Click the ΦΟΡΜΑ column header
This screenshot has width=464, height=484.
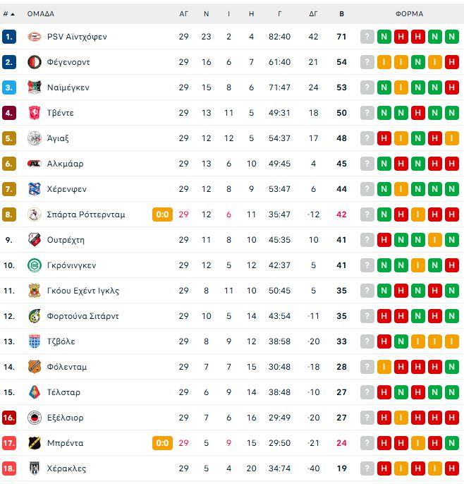tap(409, 13)
